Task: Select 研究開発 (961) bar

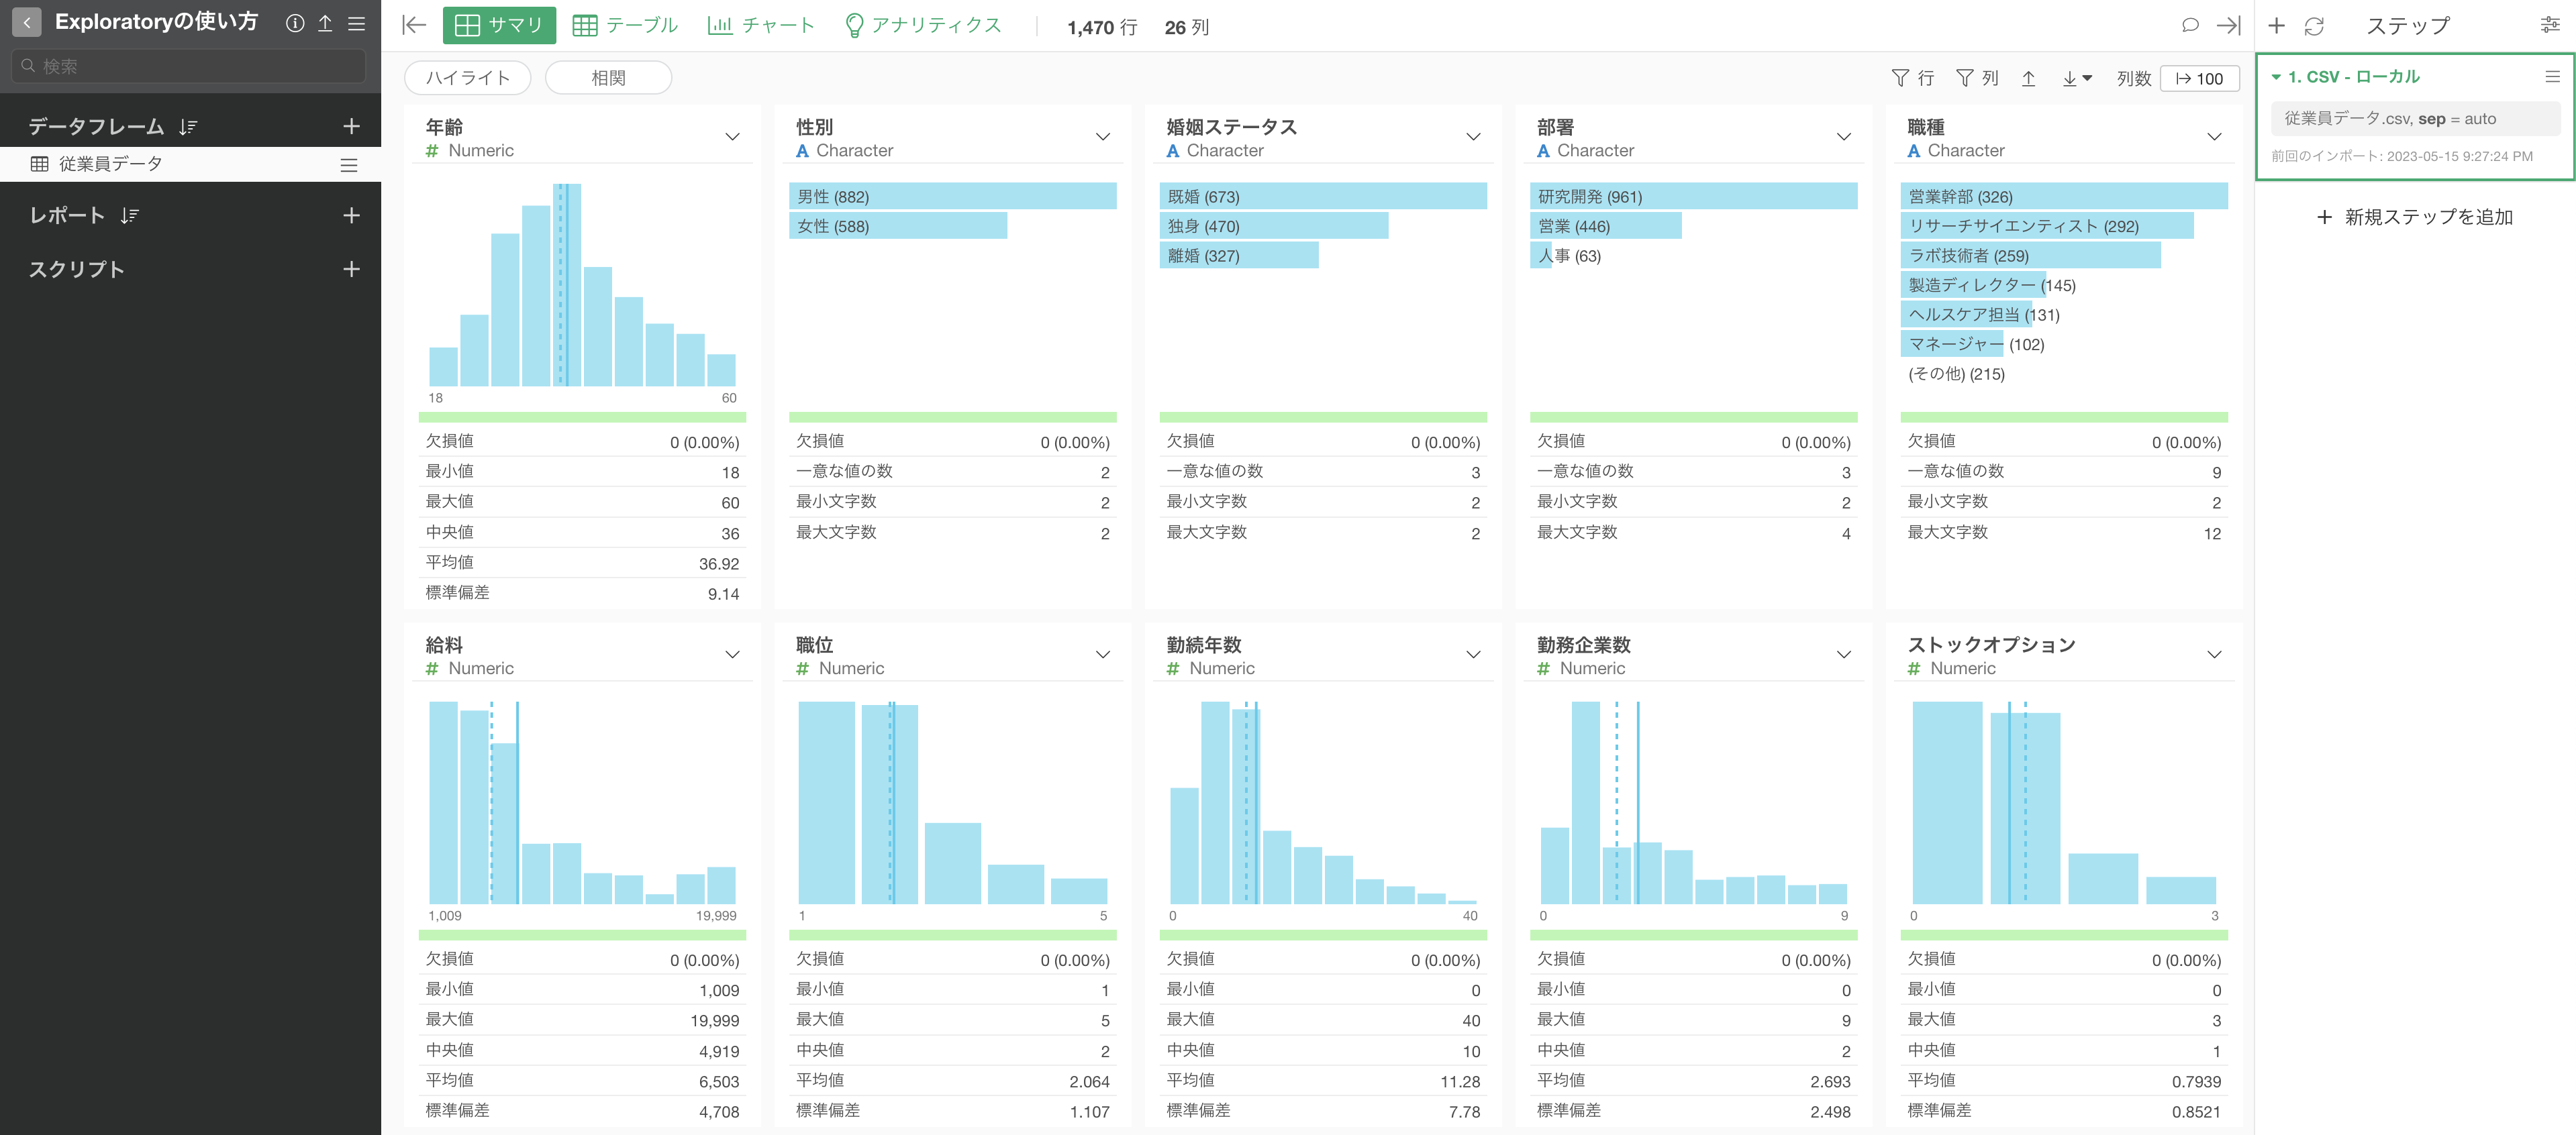Action: (x=1693, y=197)
